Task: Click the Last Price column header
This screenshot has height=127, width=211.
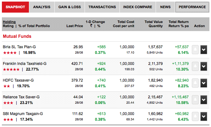Action: pos(75,26)
